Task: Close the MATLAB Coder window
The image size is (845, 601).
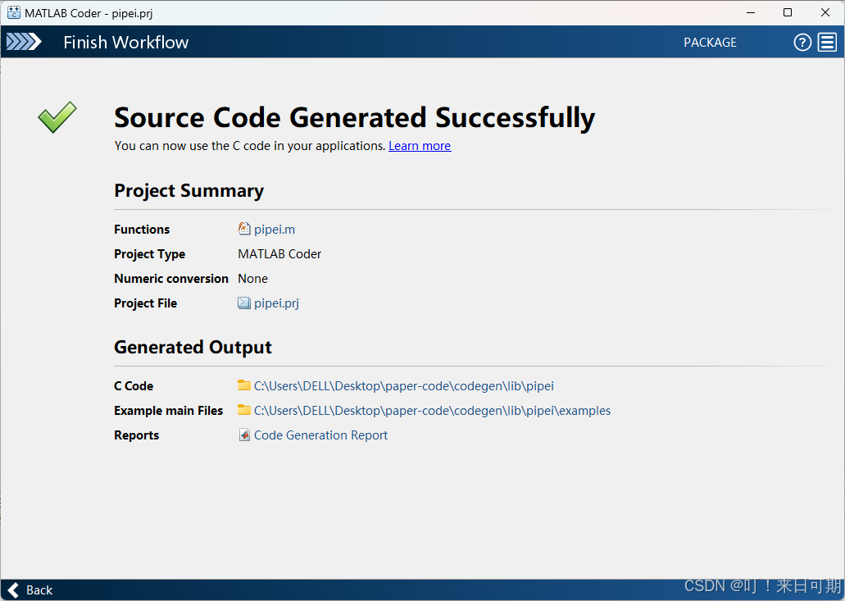Action: [x=825, y=13]
